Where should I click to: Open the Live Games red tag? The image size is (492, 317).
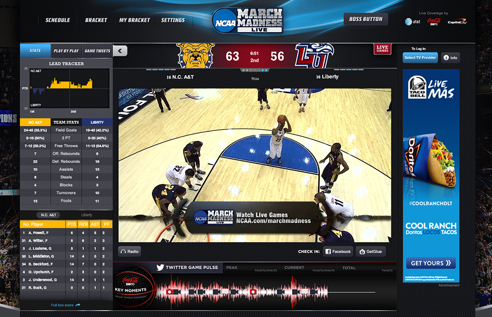382,49
